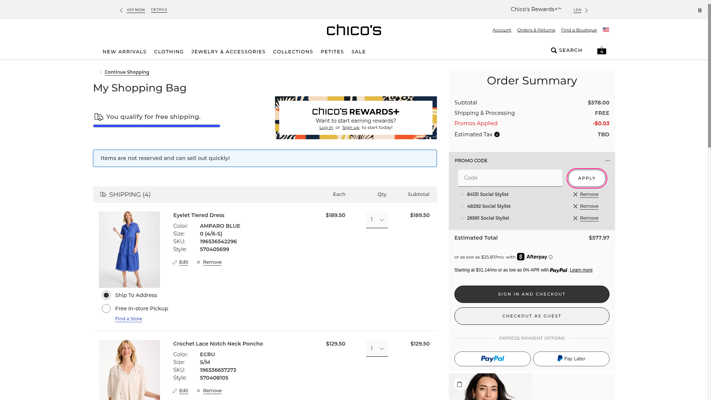Click the US flag country selector
This screenshot has width=711, height=400.
tap(606, 30)
